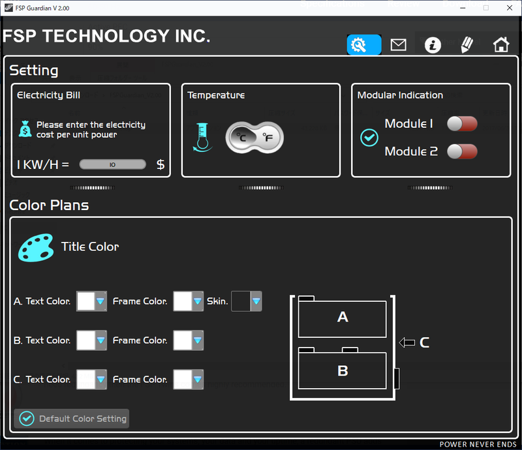The image size is (522, 450).
Task: Click the thermometer temperature icon
Action: 202,138
